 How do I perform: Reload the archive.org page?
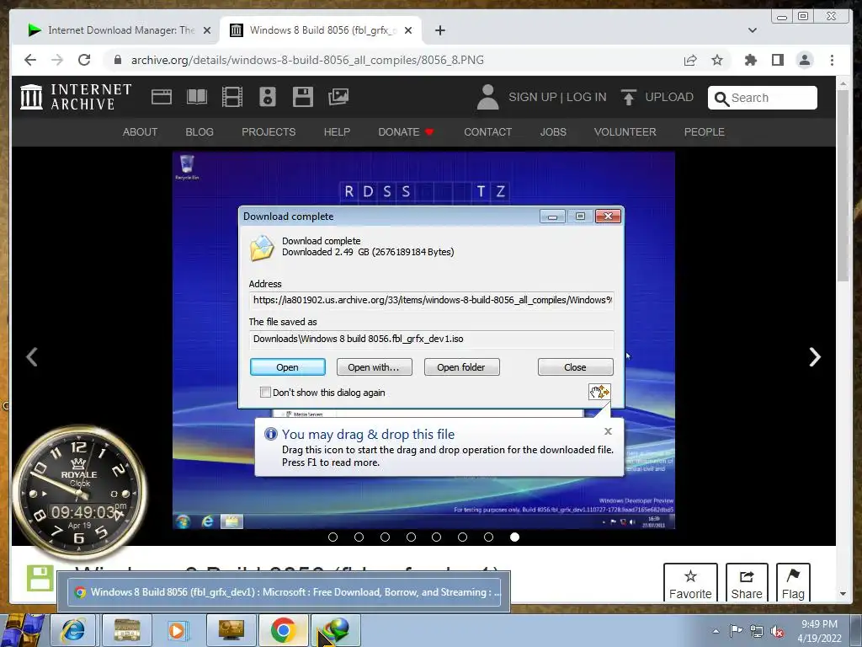tap(84, 60)
